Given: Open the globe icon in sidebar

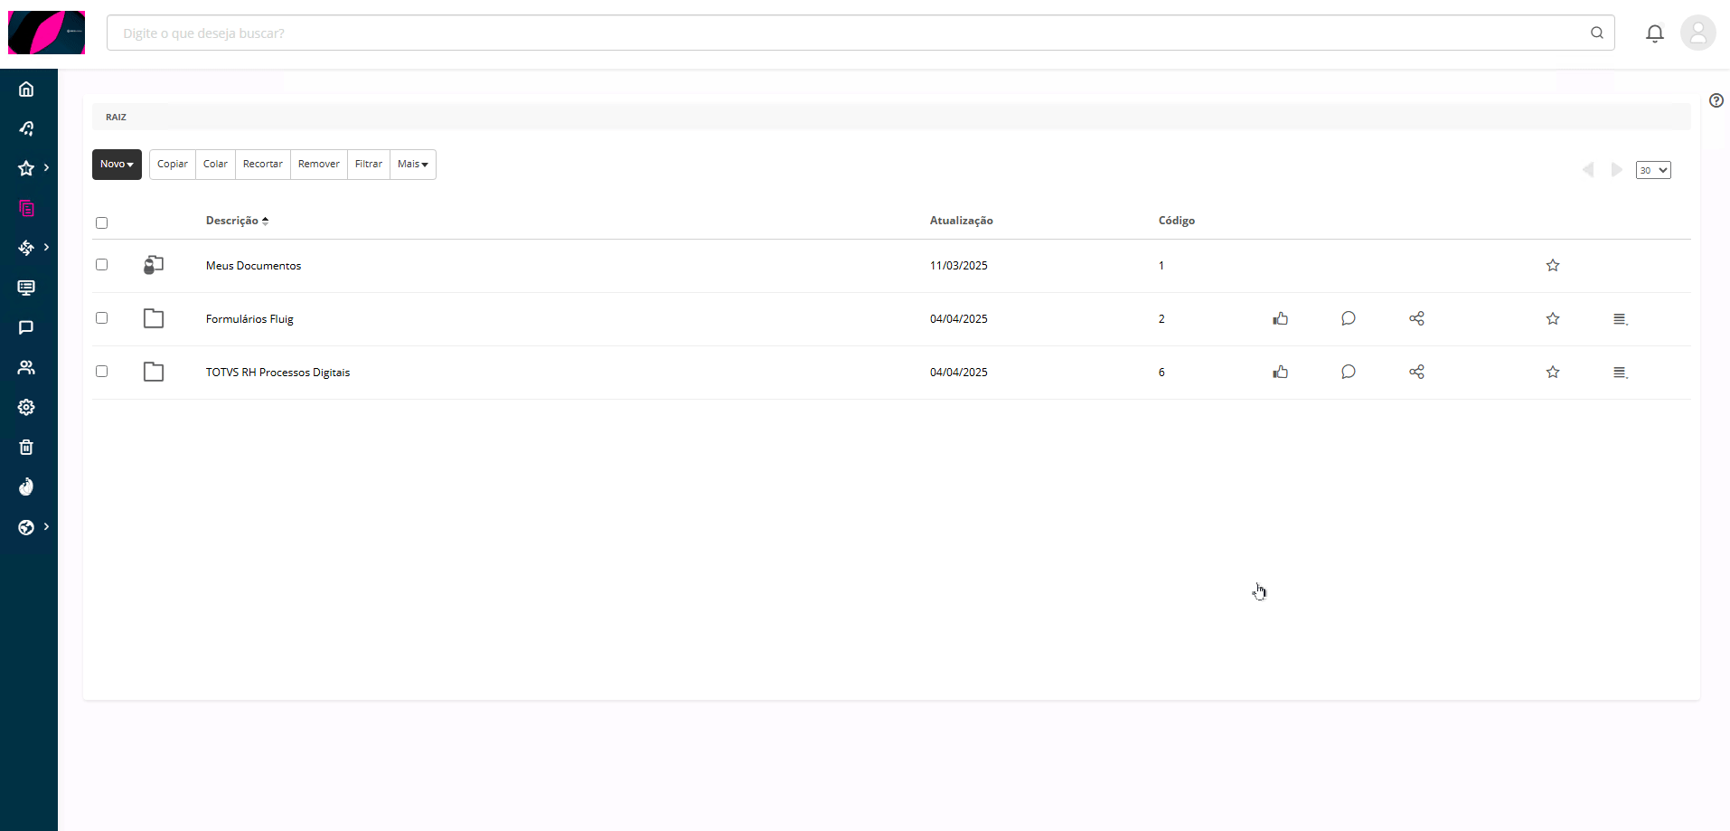Looking at the screenshot, I should (x=26, y=527).
